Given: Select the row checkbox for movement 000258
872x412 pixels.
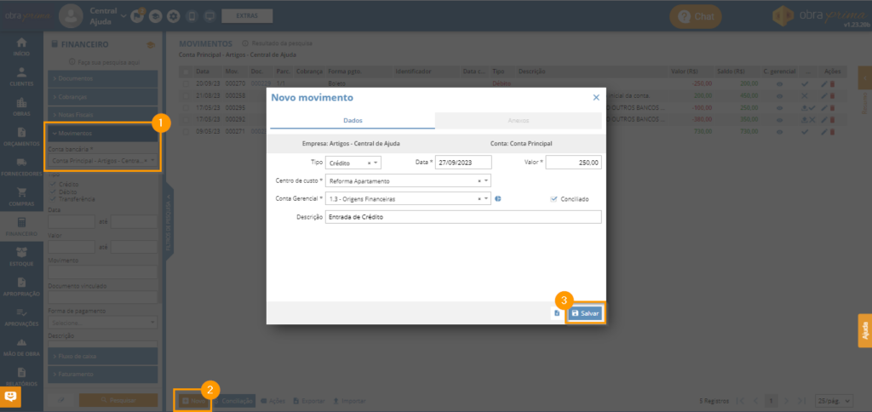Looking at the screenshot, I should click(186, 95).
